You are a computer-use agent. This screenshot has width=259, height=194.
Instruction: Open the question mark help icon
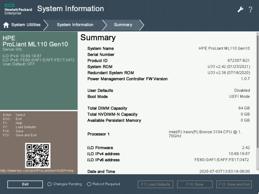(x=250, y=9)
